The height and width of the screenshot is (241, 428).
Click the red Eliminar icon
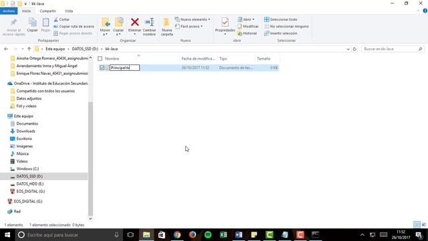tap(134, 22)
